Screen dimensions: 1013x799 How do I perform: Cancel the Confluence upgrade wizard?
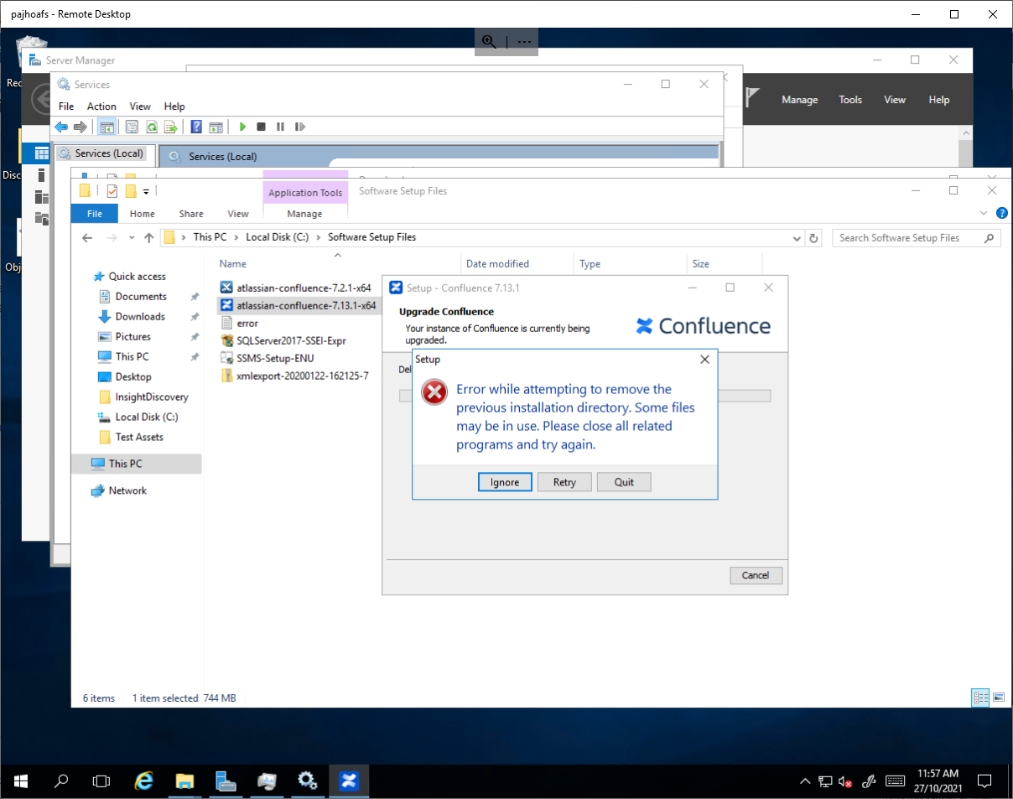pyautogui.click(x=756, y=575)
